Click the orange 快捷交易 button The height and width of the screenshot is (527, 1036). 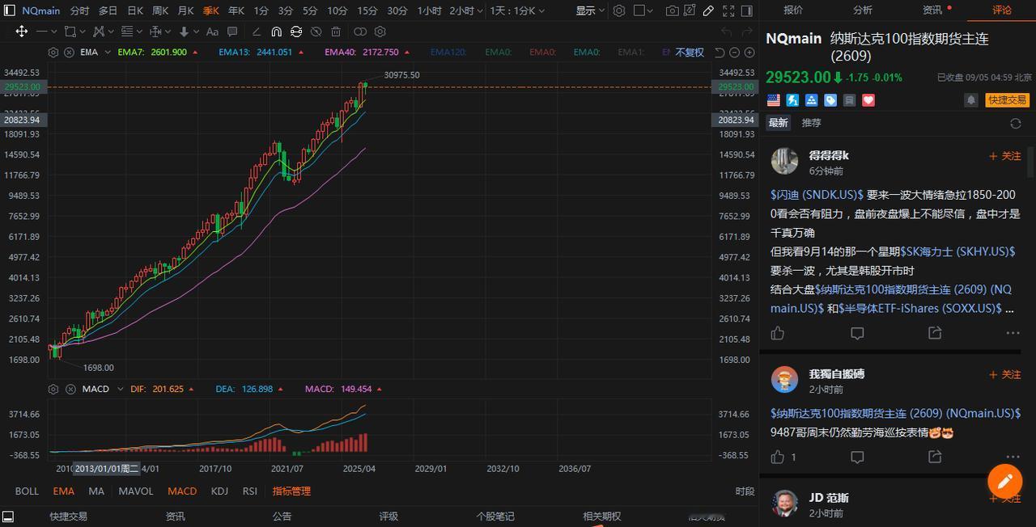tap(1007, 100)
